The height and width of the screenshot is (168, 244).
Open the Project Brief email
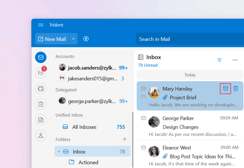[x=190, y=96]
